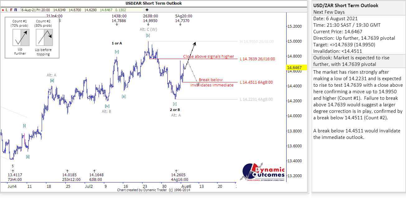Viewport: 406px width, 198px height.
Task: Click the blue R toolbar letter
Action: (x=16, y=10)
